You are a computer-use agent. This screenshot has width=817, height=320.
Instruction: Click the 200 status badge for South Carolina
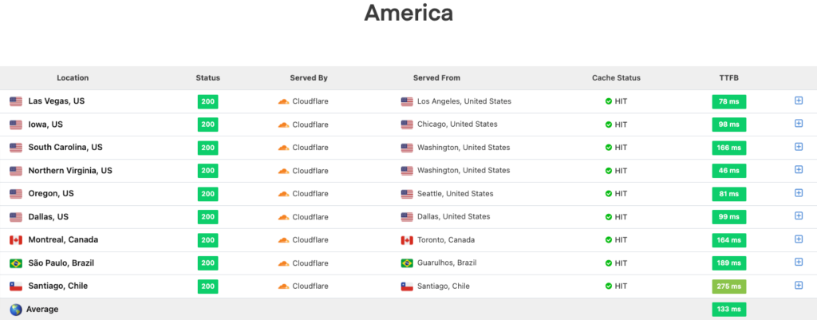point(208,148)
